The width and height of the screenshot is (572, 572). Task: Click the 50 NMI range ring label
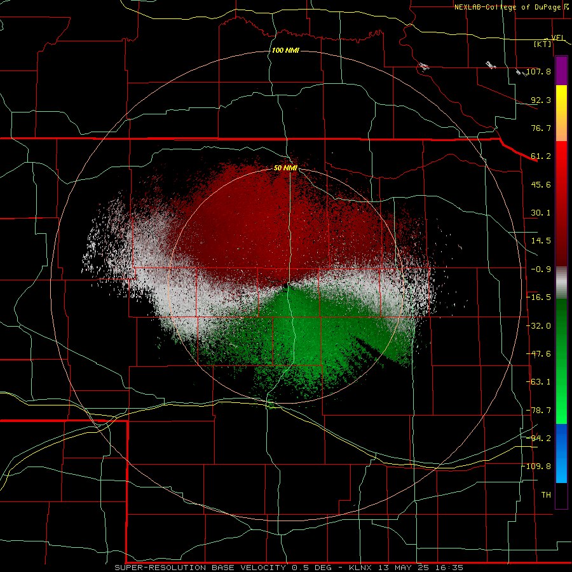pos(285,168)
